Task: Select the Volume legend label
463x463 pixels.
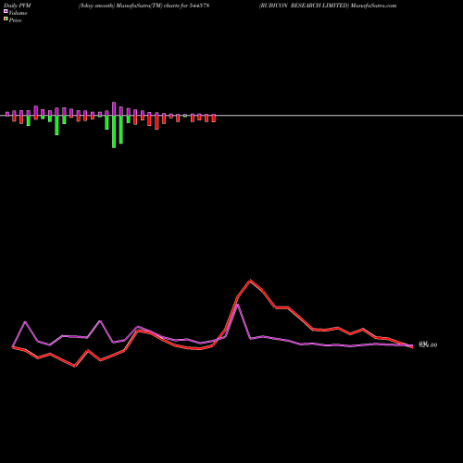Action: [x=18, y=13]
